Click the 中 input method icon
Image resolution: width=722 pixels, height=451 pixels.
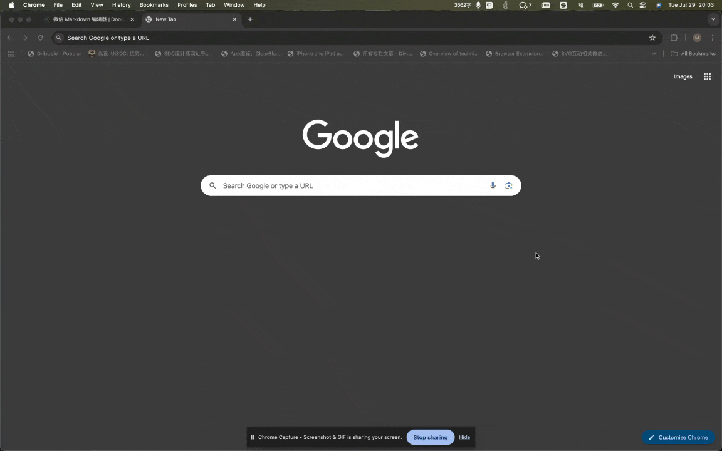489,4
